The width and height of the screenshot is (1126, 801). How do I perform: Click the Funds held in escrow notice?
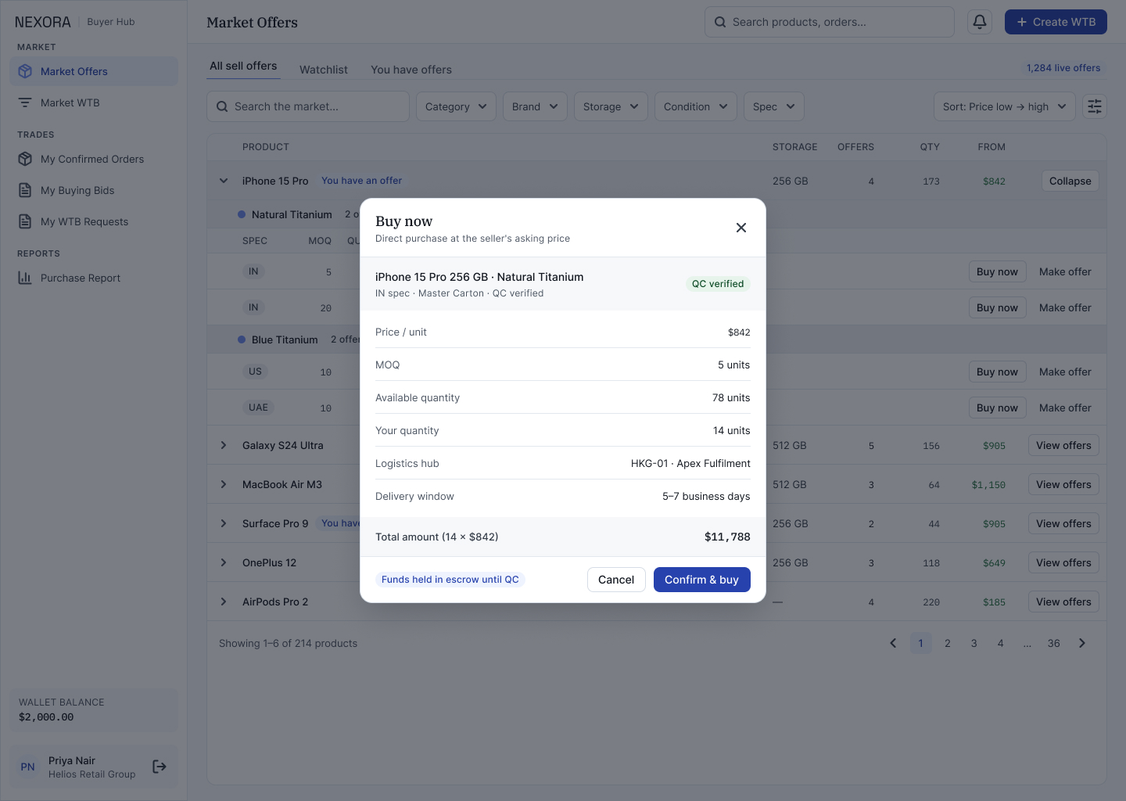point(450,580)
